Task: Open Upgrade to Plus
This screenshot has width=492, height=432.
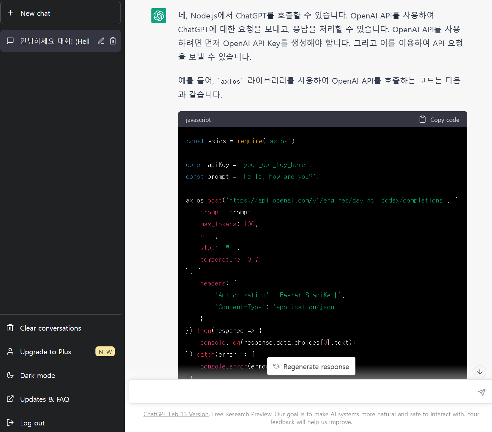Action: click(x=61, y=352)
